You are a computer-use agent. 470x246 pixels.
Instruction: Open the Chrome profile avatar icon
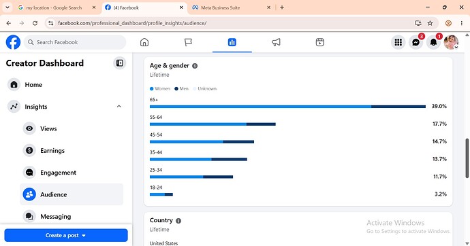[x=448, y=23]
